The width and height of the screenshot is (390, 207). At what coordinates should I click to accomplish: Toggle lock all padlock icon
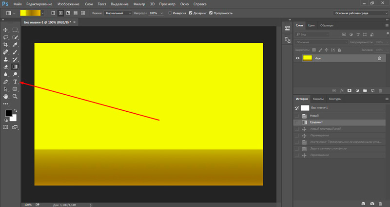coord(339,50)
